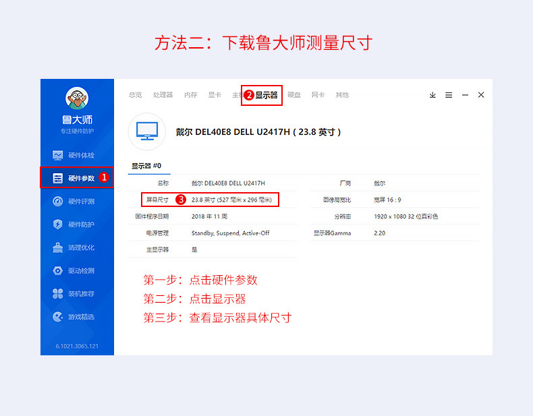Open 装机推荐 software recommendations in sidebar
Image resolution: width=533 pixels, height=416 pixels.
point(74,293)
